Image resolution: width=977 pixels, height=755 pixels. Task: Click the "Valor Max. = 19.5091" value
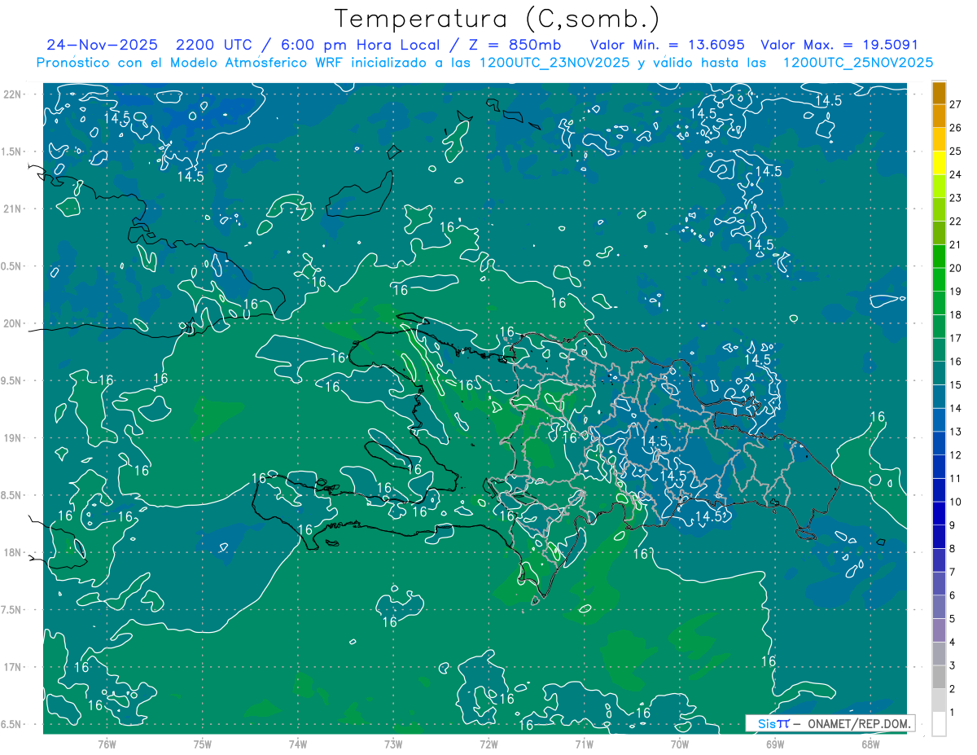[839, 44]
